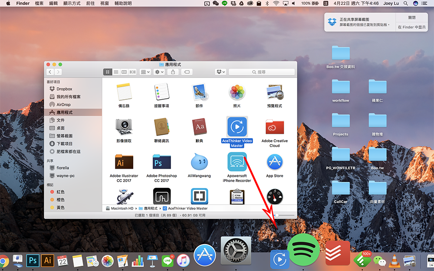Open the 輔助說明 Help menu

(123, 3)
